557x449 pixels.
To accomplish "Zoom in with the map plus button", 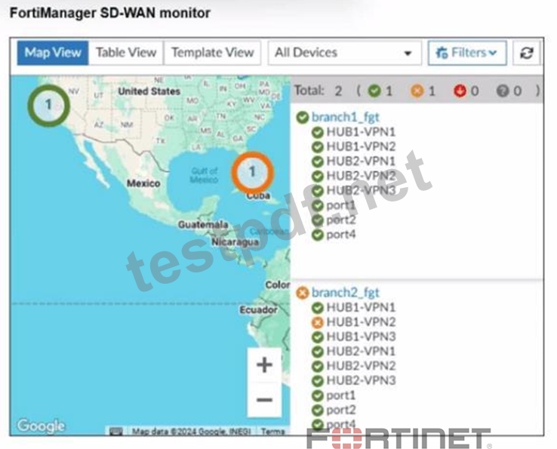I will pos(264,364).
